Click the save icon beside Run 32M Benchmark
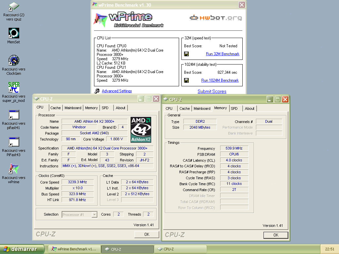339x254 pixels. click(186, 54)
